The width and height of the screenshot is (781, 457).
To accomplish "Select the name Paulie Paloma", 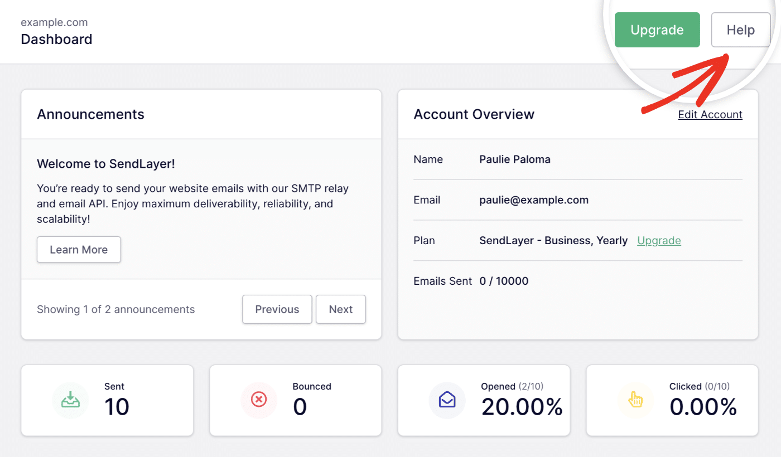I will click(x=515, y=159).
